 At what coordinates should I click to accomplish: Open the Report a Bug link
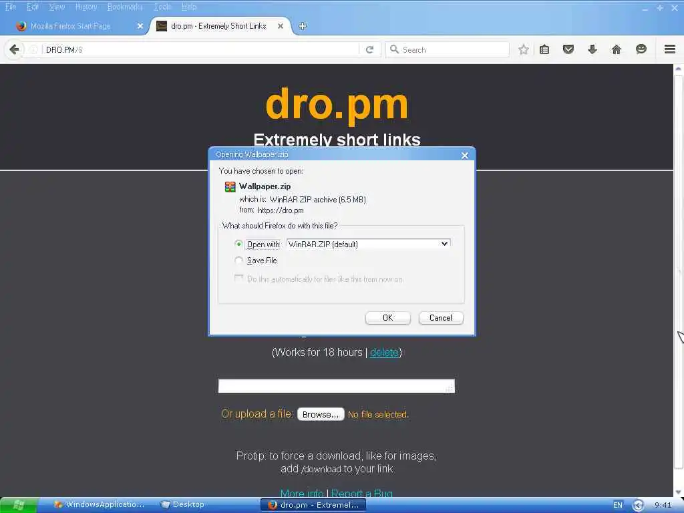point(361,494)
